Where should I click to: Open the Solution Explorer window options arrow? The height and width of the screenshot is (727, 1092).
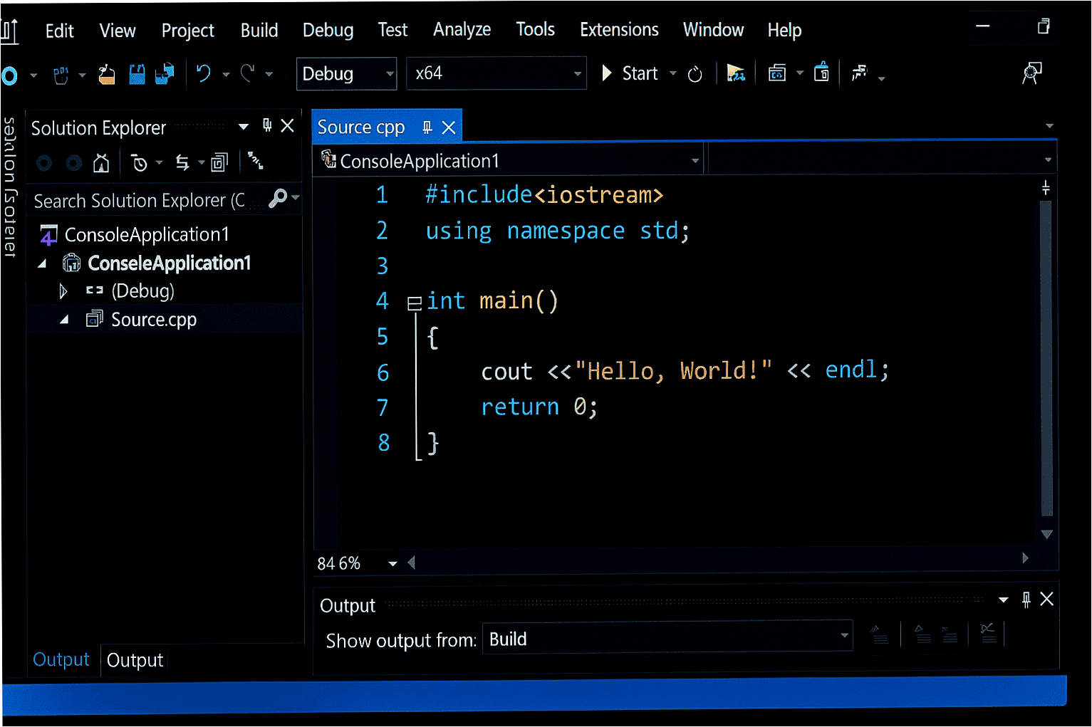point(244,126)
